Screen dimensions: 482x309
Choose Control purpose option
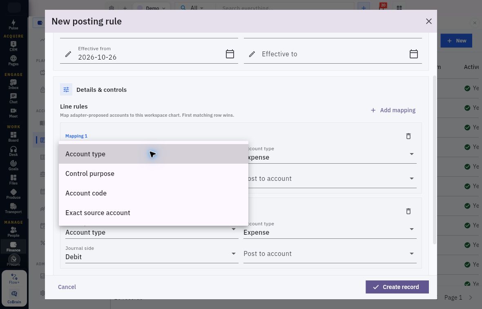[x=154, y=173]
